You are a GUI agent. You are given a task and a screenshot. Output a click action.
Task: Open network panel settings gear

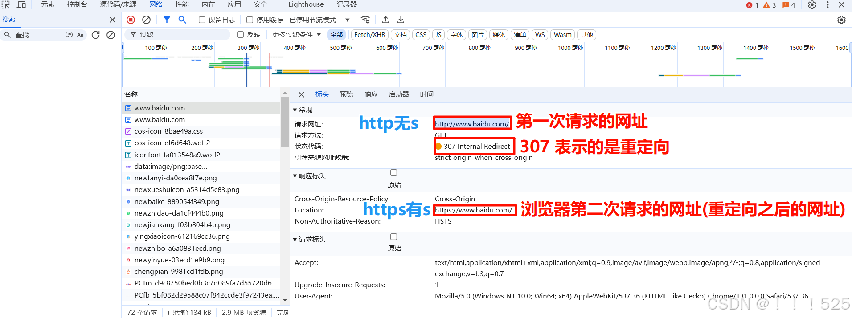click(841, 20)
